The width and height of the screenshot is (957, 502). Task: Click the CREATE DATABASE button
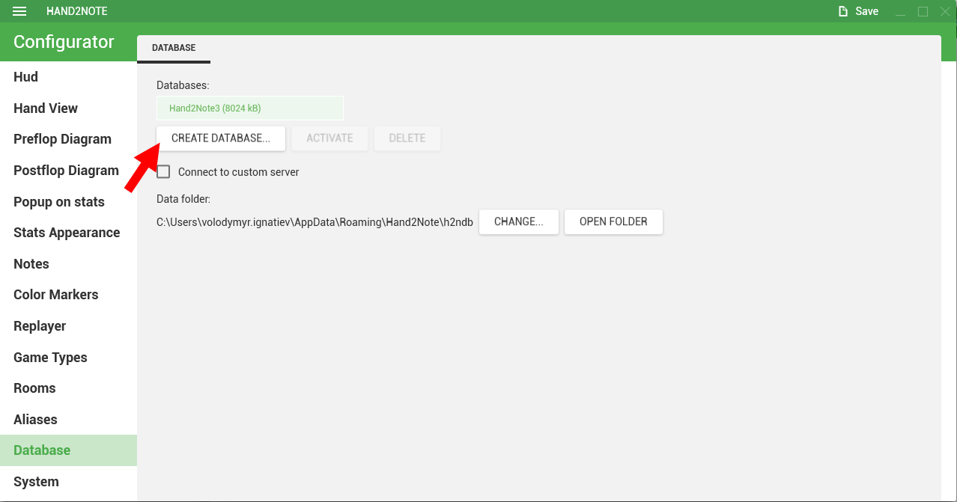coord(221,138)
